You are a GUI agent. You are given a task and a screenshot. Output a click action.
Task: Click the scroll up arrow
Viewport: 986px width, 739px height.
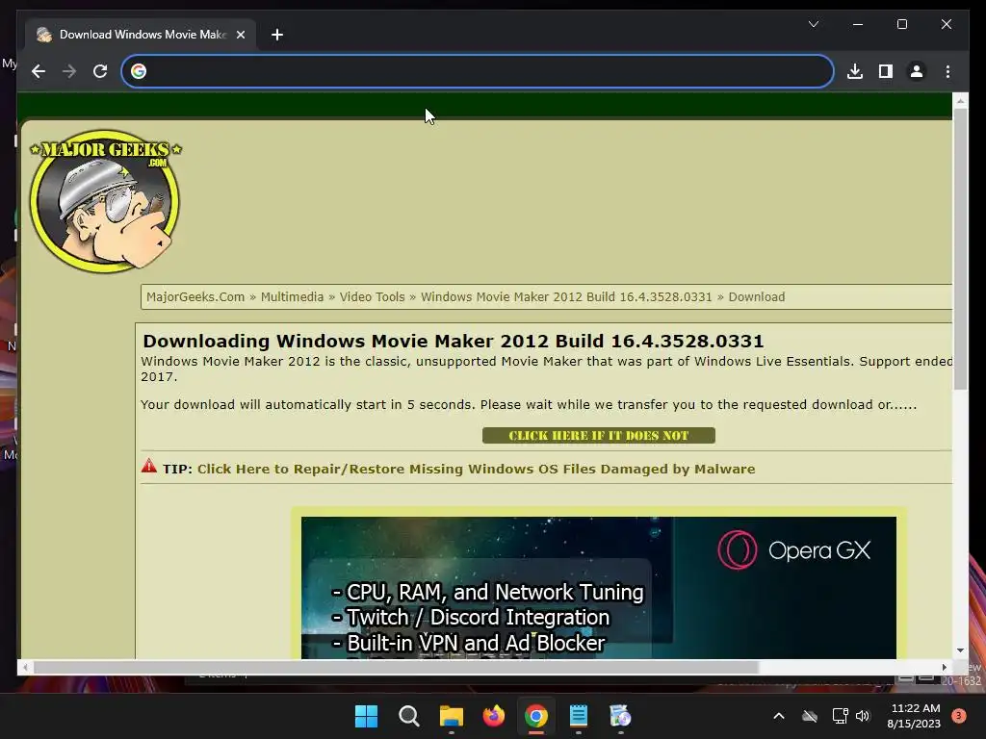[x=960, y=100]
